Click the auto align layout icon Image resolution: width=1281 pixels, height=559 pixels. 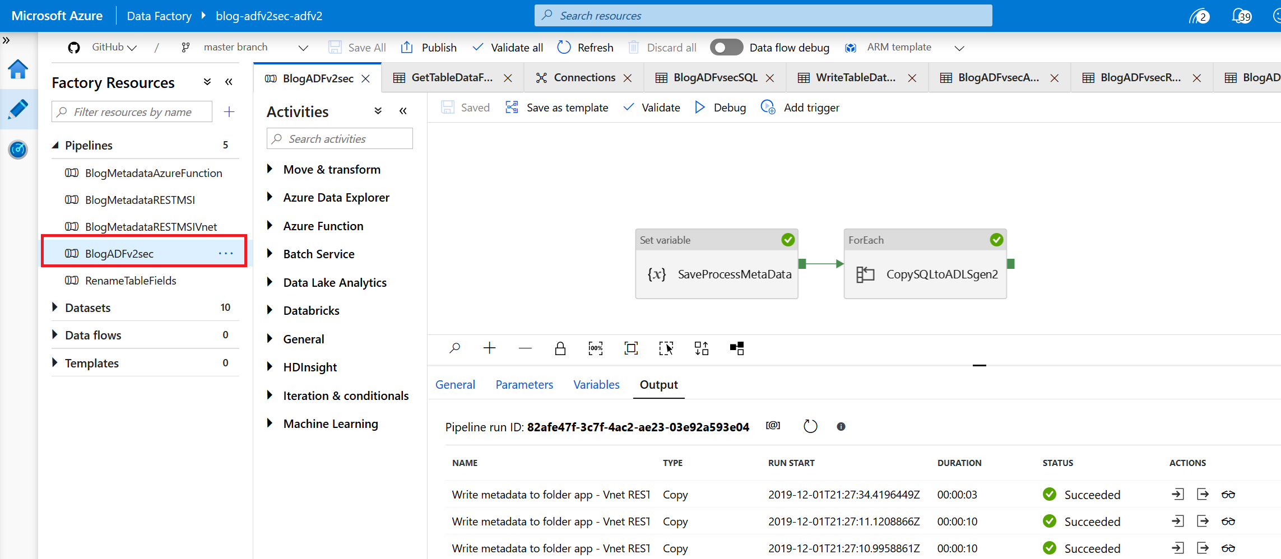701,348
